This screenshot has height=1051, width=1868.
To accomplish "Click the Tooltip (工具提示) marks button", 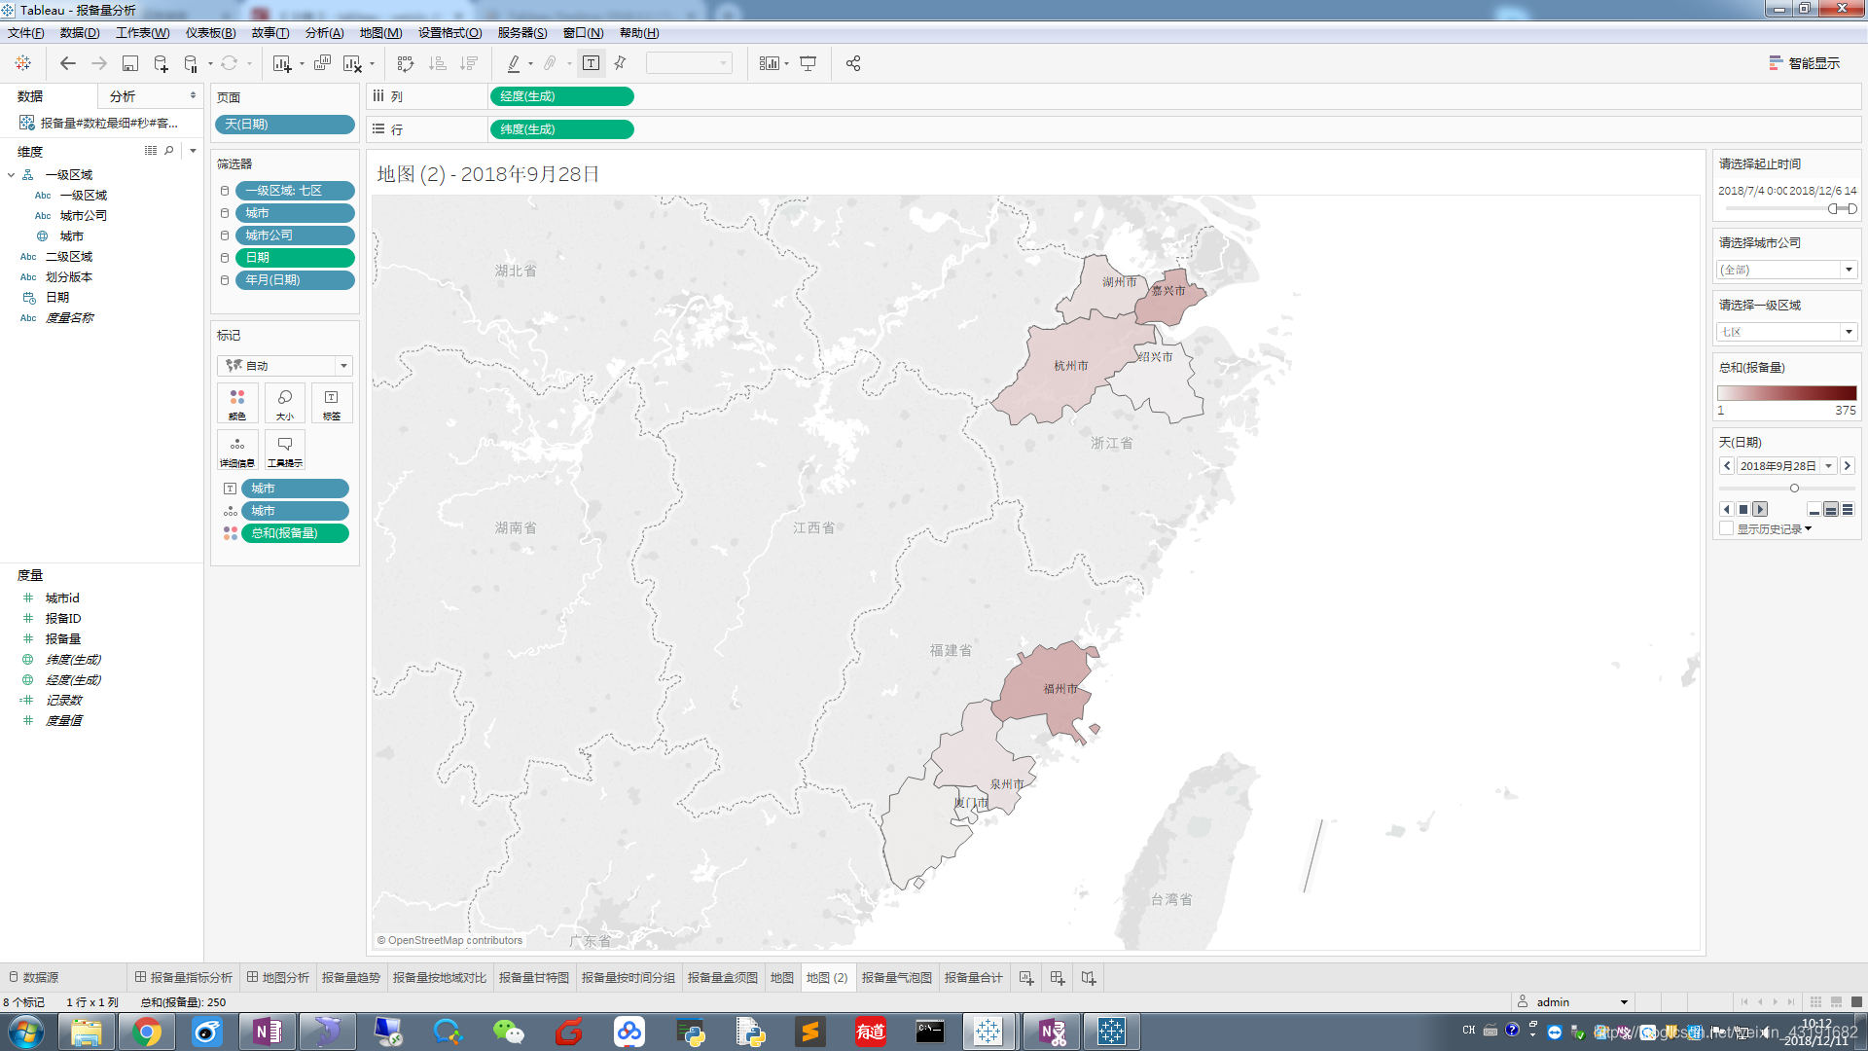I will coord(285,450).
